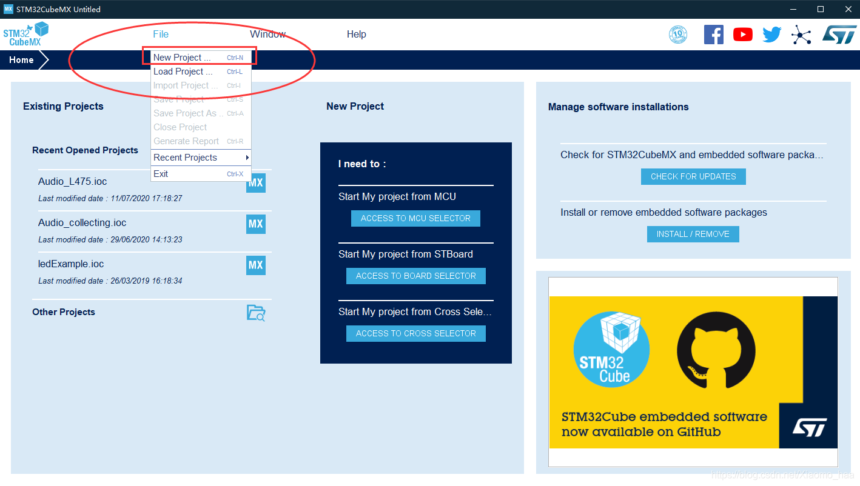This screenshot has width=860, height=486.
Task: Click the Audio_collecting.ioc last modified date
Action: click(x=110, y=240)
